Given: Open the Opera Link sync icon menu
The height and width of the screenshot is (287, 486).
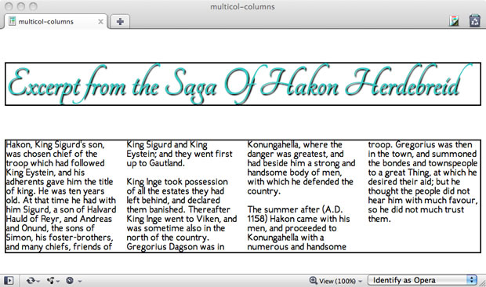Looking at the screenshot, I should [33, 281].
